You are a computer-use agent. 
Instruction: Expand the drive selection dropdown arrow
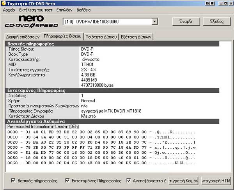click(154, 21)
